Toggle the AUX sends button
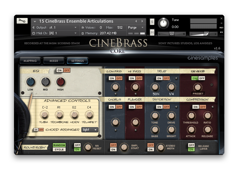This screenshot has height=171, width=239. (x=221, y=28)
